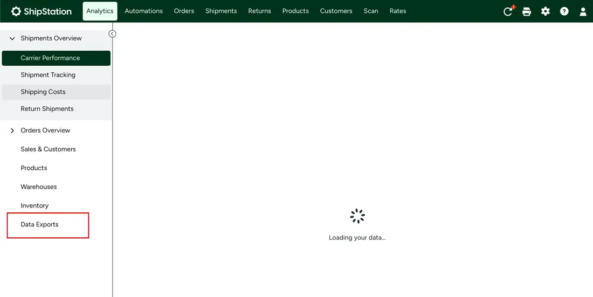
Task: Go to the Scan tab
Action: click(371, 11)
